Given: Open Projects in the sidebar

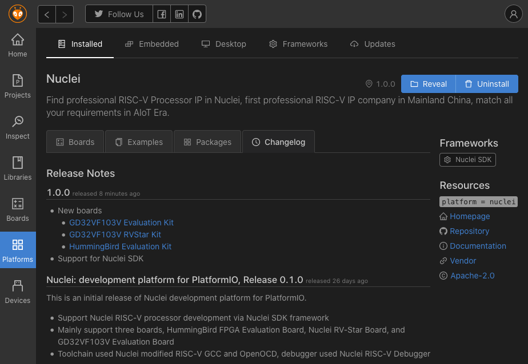Looking at the screenshot, I should click(18, 87).
